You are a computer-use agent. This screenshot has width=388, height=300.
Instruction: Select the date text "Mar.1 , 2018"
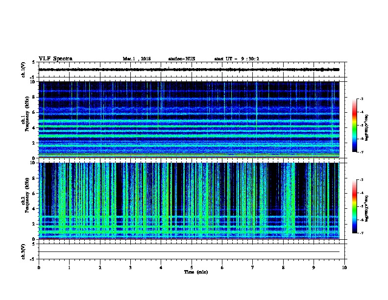137,59
